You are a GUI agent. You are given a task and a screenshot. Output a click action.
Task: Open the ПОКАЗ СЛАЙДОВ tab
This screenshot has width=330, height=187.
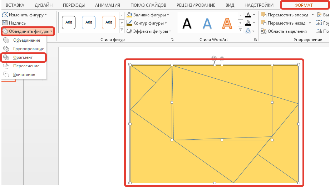(148, 5)
